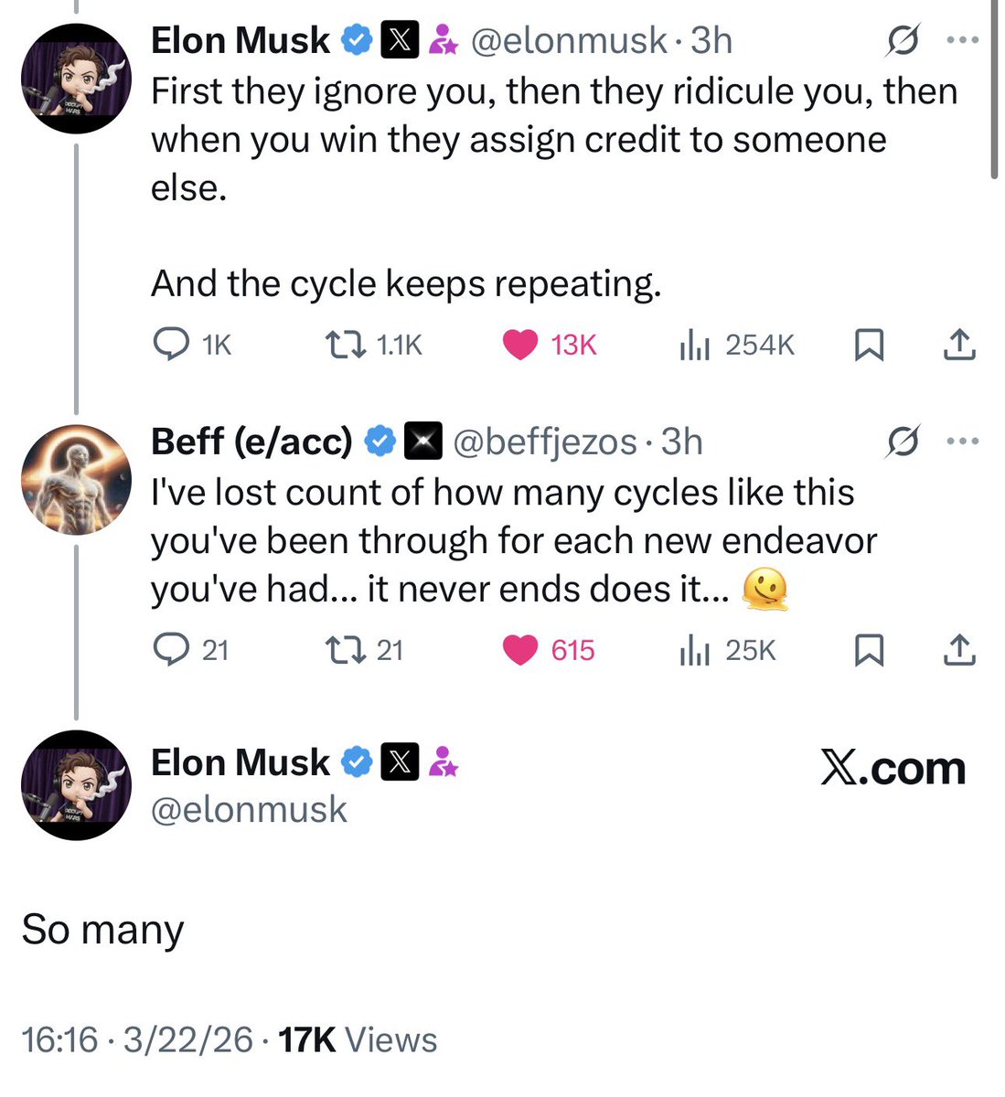Like Beff's reply with 615 likes
The height and width of the screenshot is (1097, 1005).
pyautogui.click(x=521, y=650)
